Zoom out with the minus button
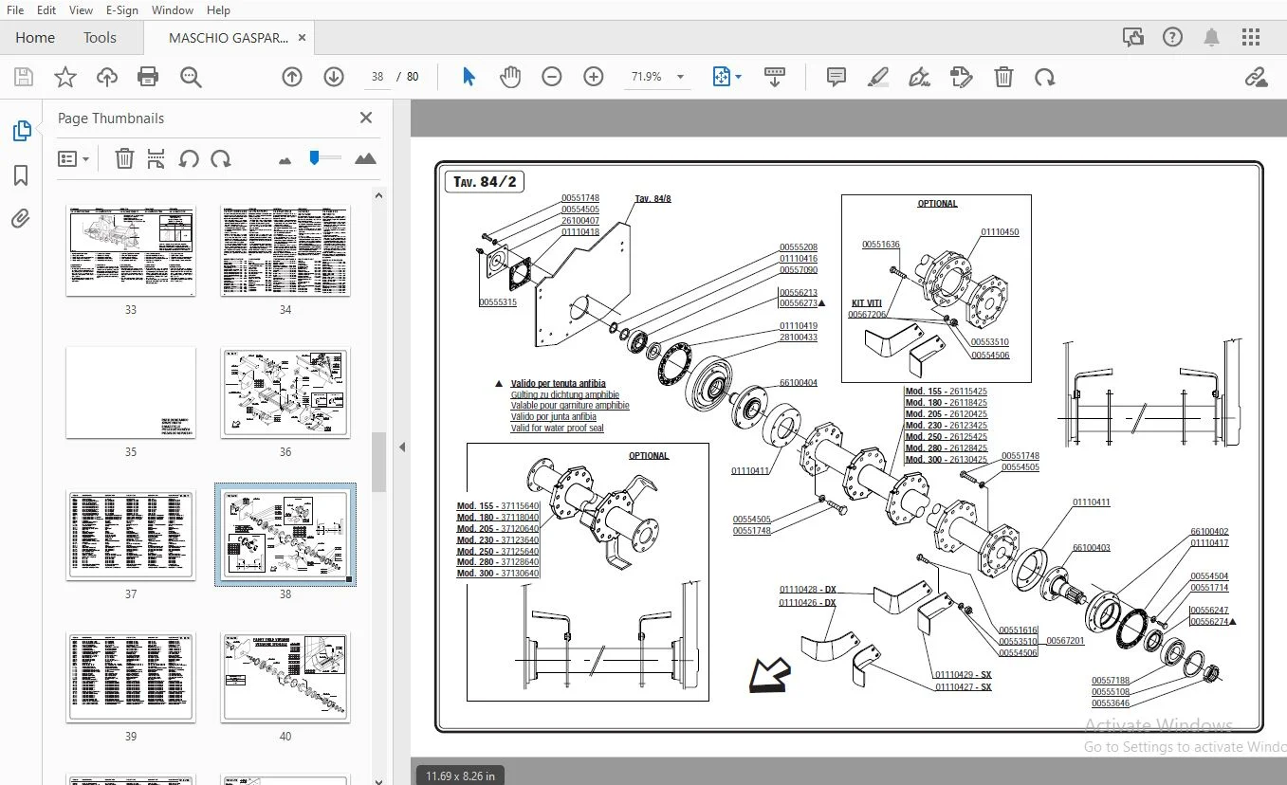Viewport: 1287px width, 785px height. (552, 77)
